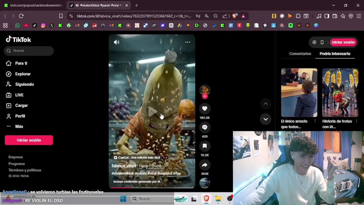Open the browser extensions puzzle icon
This screenshot has height=205, width=364.
(x=298, y=16)
